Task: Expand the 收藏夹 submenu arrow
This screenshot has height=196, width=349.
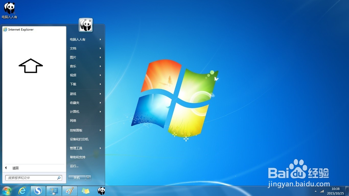Action: pyautogui.click(x=101, y=103)
